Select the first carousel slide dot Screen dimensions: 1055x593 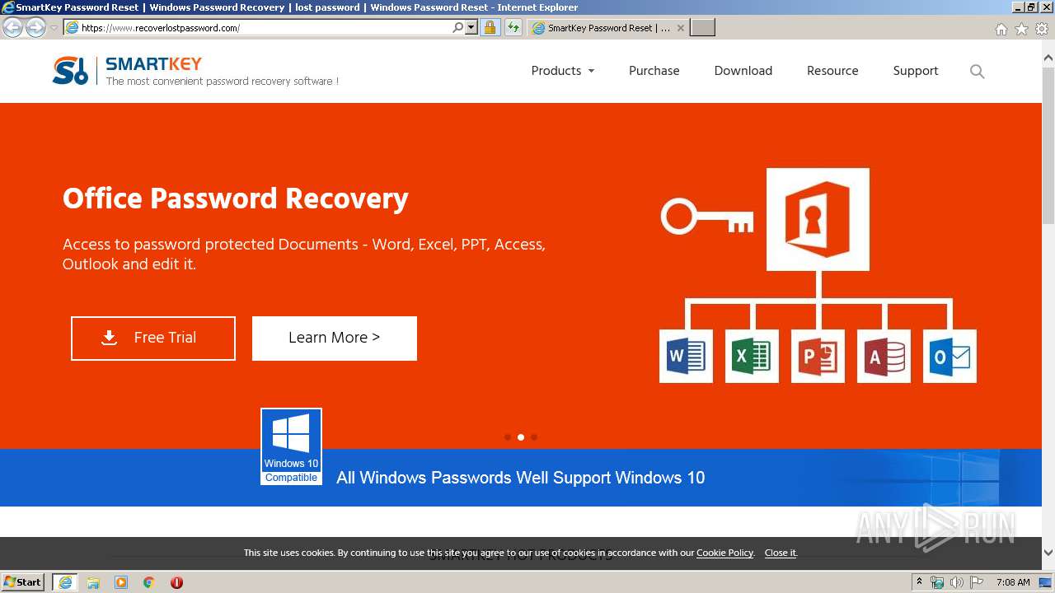(x=508, y=437)
